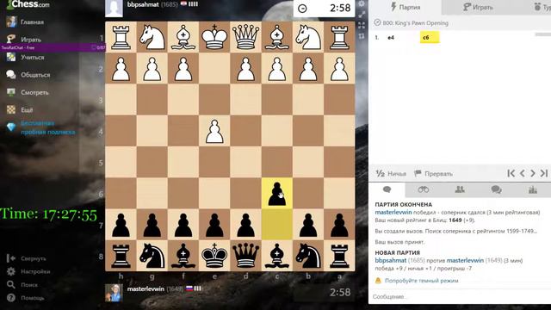
Task: Click the black pawn on e7
Action: [x=214, y=225]
